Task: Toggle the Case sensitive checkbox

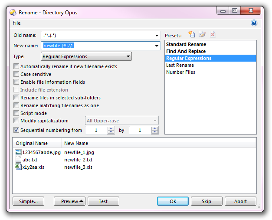Action: point(16,74)
